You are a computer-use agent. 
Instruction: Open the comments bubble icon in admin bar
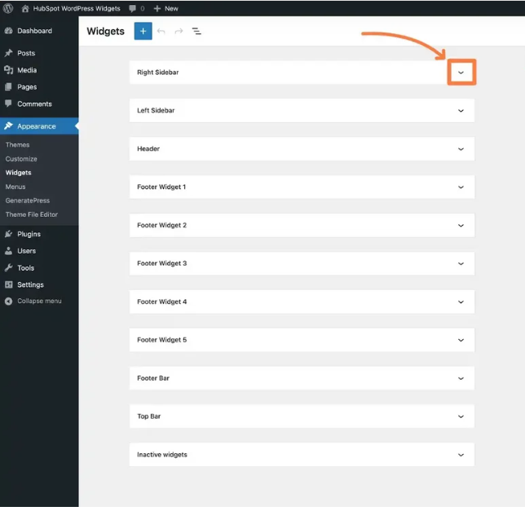click(x=133, y=8)
